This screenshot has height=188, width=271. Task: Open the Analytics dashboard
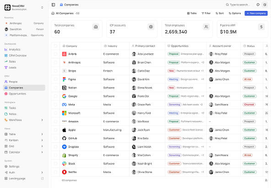point(24,49)
